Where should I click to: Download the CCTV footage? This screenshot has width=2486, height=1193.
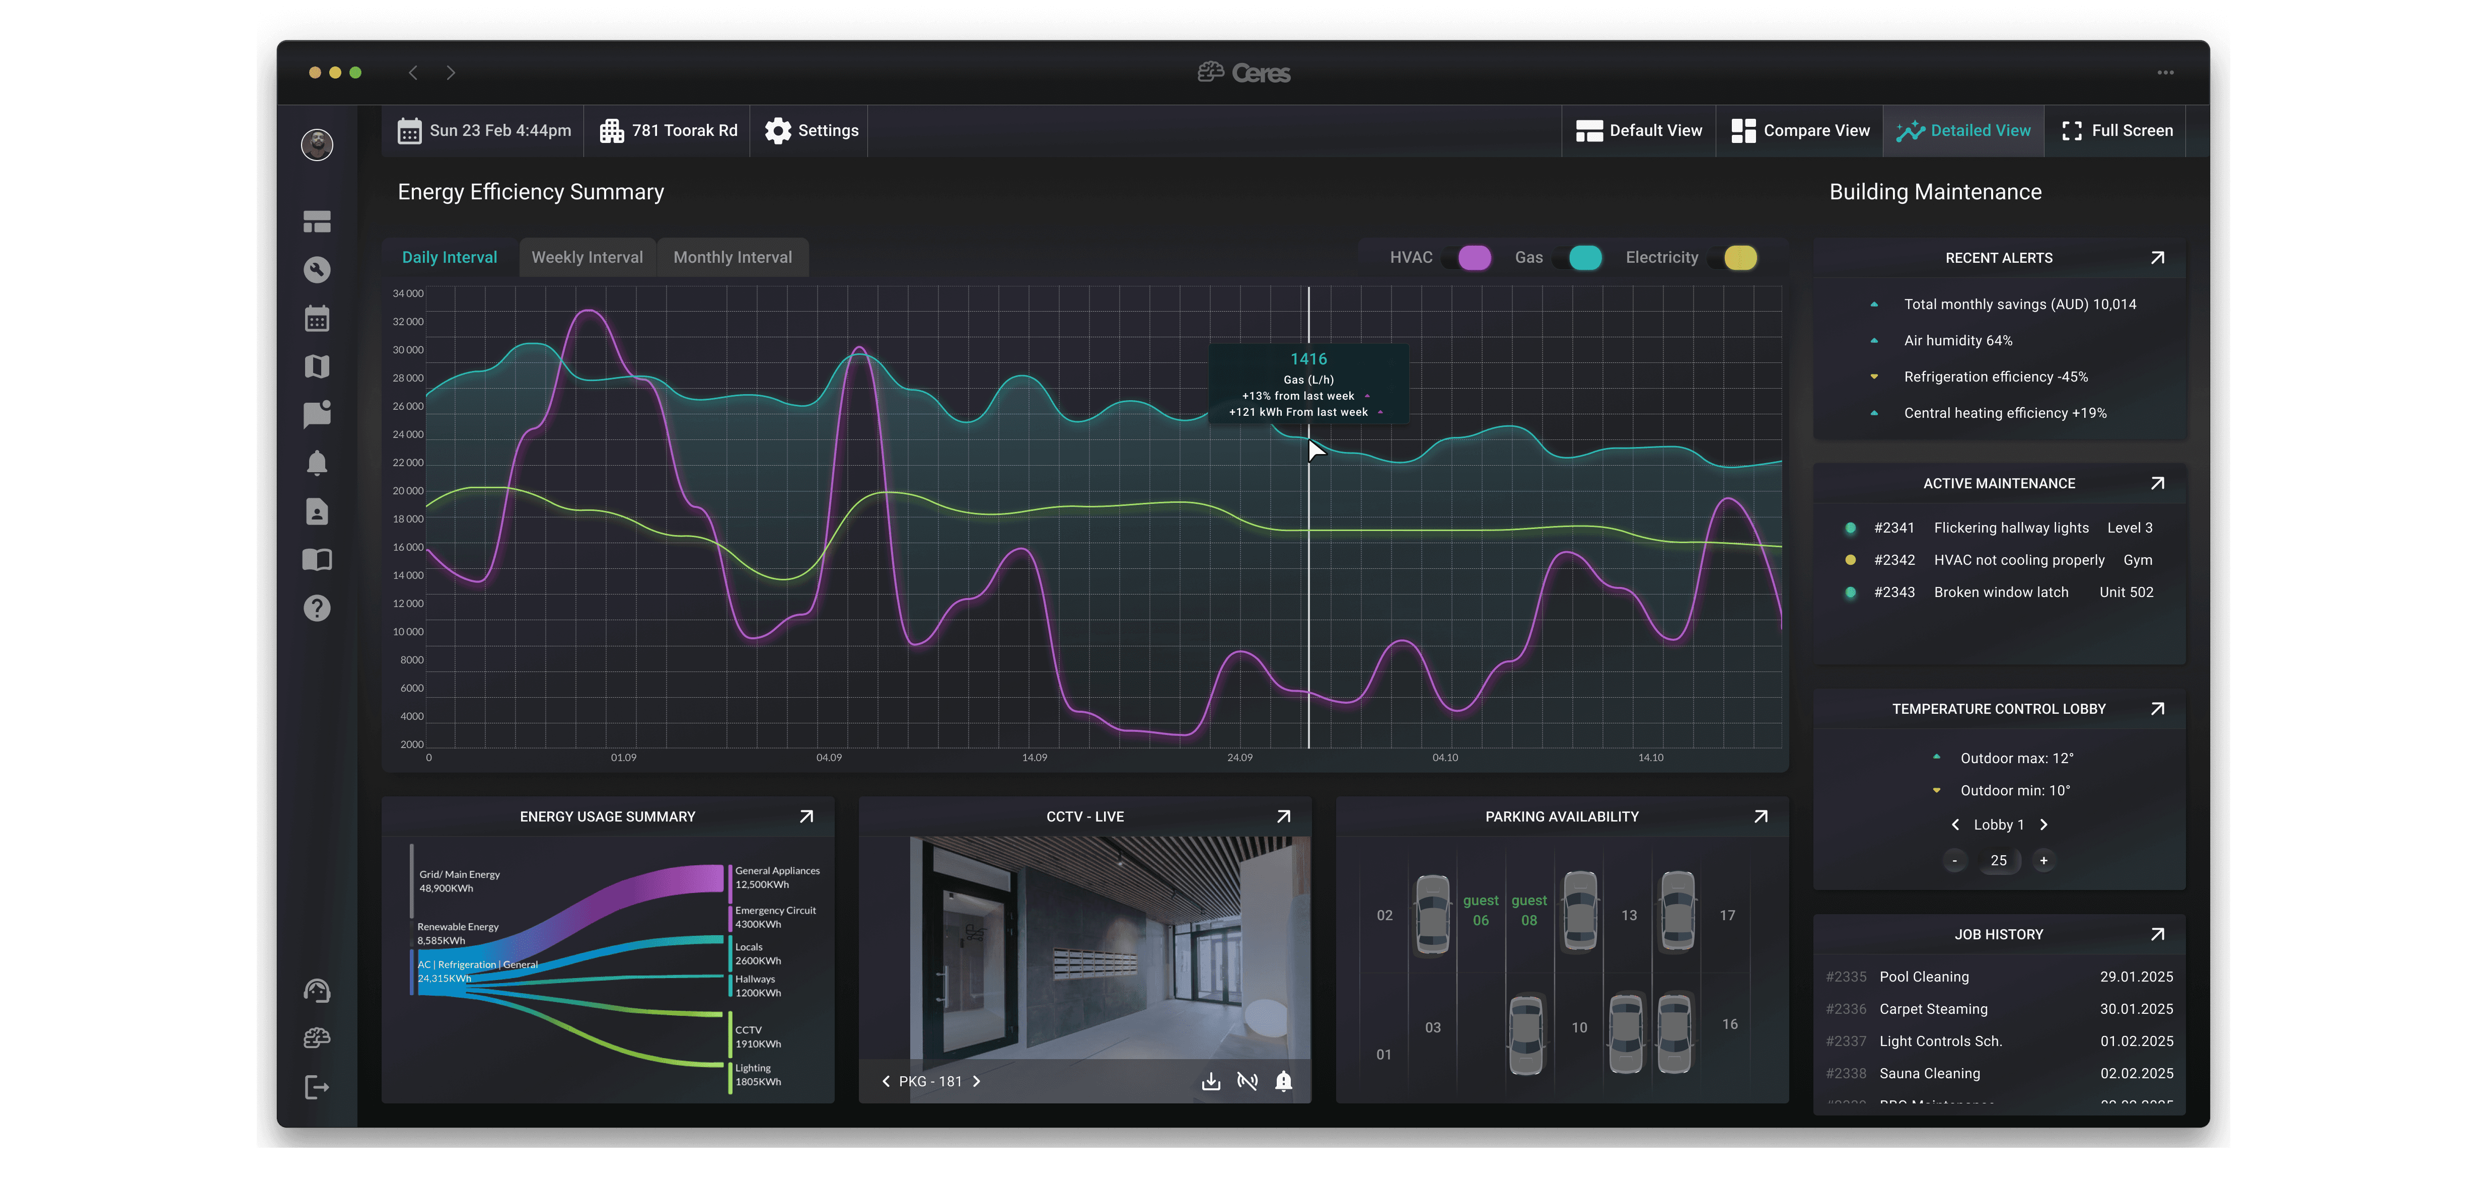[1210, 1081]
